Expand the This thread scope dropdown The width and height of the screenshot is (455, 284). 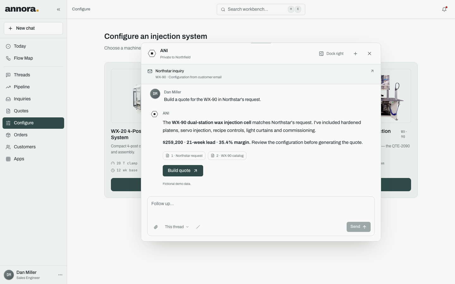(x=177, y=227)
